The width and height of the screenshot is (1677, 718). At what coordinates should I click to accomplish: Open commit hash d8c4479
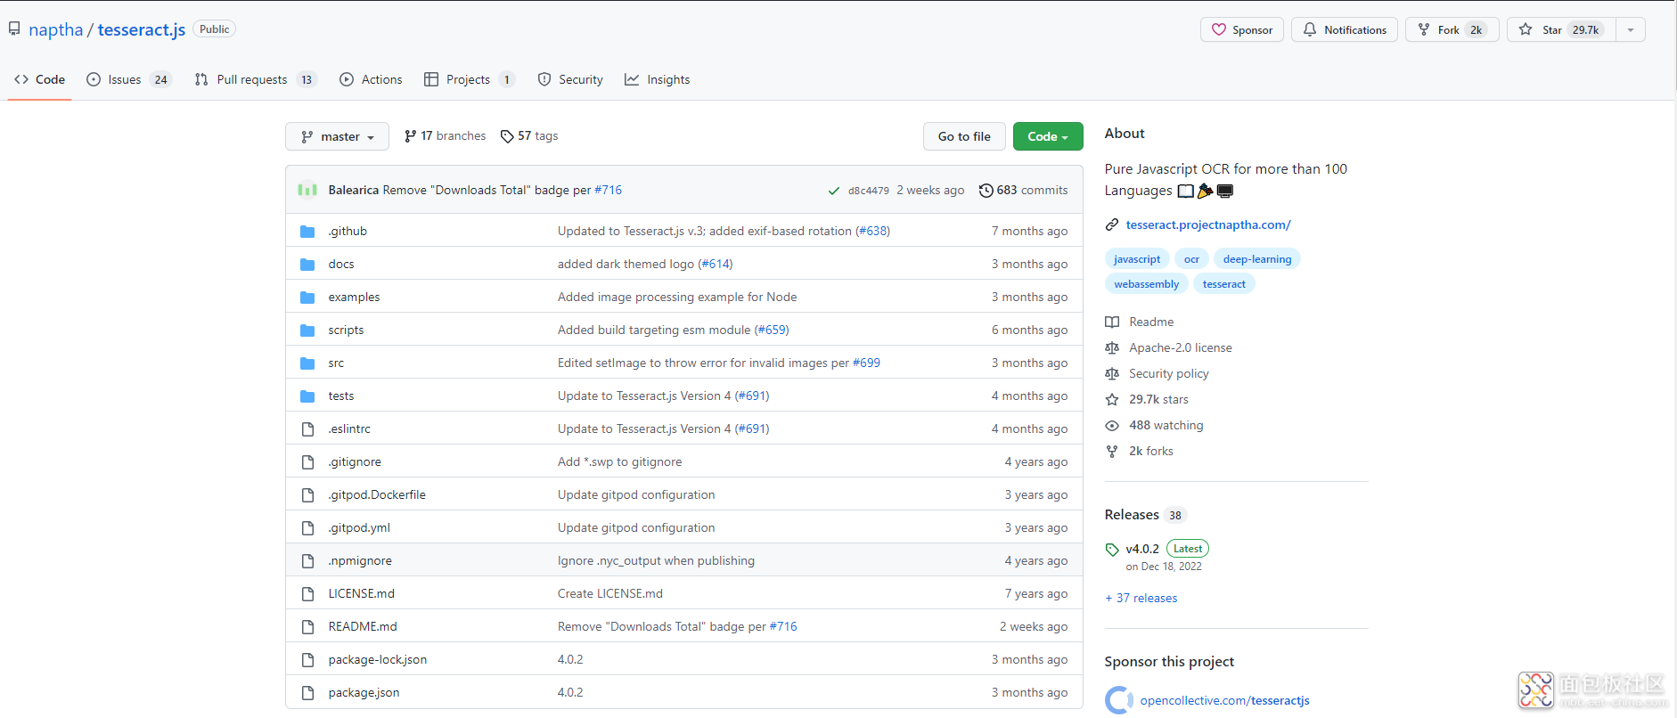(869, 191)
